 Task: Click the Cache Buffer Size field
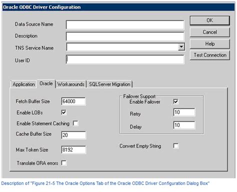[x=73, y=135]
